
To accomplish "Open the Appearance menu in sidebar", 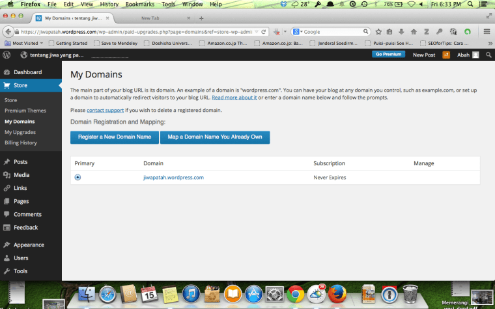I will coord(29,245).
